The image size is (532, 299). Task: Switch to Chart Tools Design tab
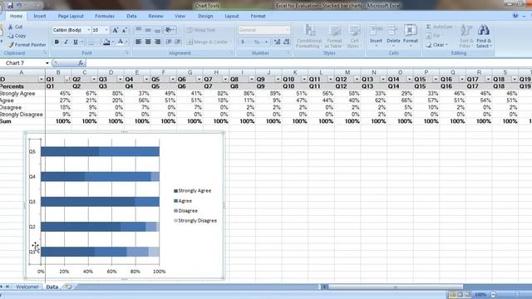click(205, 16)
